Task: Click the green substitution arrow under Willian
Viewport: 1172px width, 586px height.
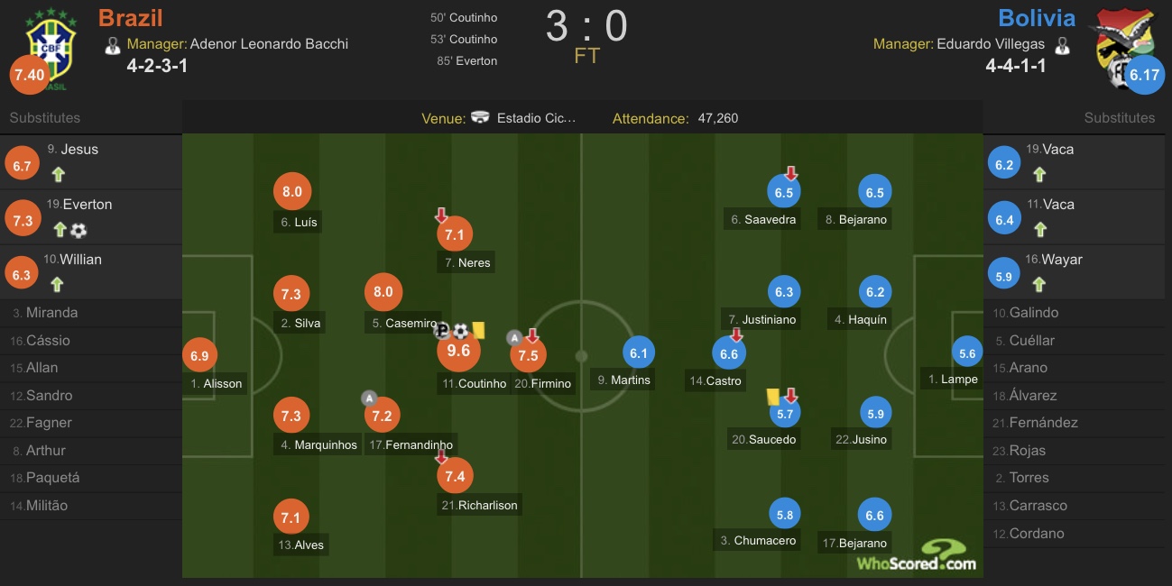Action: pyautogui.click(x=58, y=285)
